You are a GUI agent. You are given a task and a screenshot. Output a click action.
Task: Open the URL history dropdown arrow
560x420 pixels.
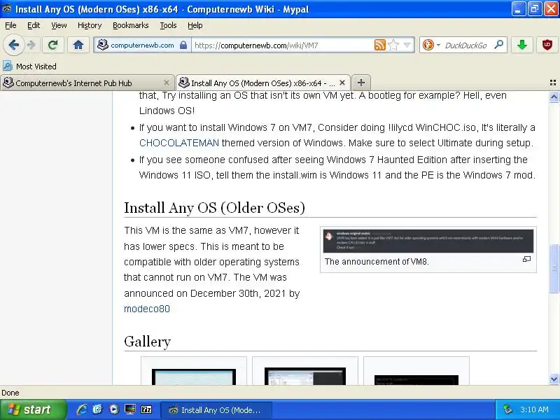click(407, 45)
